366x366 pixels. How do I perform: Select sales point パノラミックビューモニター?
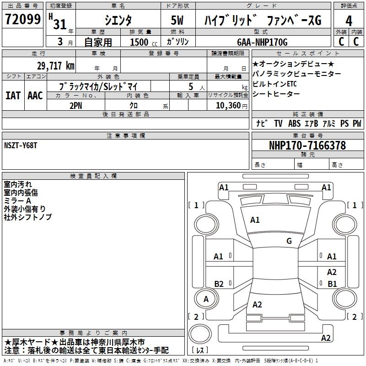pos(296,74)
